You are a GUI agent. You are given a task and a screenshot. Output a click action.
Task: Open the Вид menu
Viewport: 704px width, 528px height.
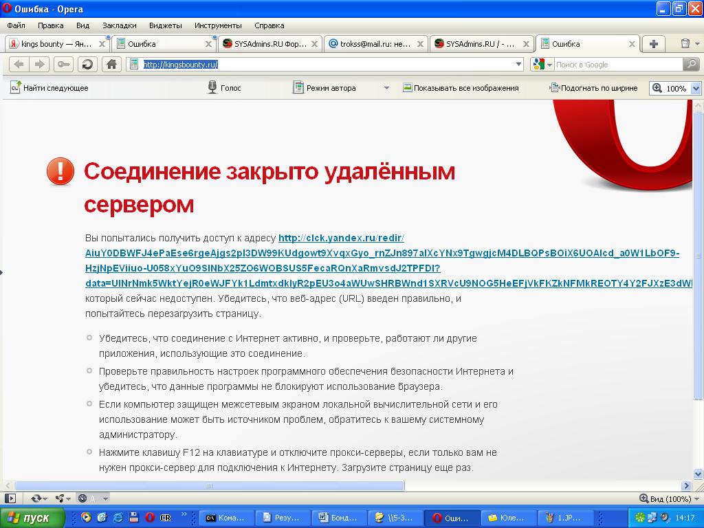pyautogui.click(x=82, y=25)
